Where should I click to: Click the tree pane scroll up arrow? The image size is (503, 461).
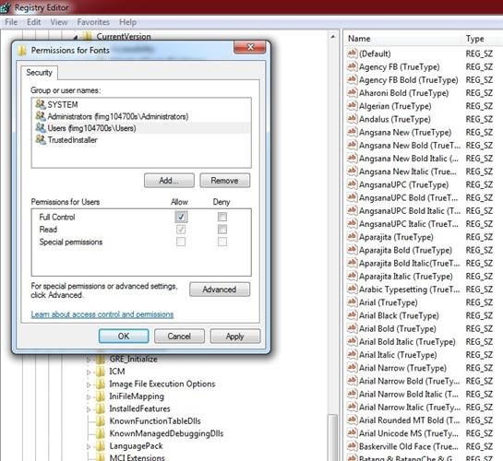point(333,37)
